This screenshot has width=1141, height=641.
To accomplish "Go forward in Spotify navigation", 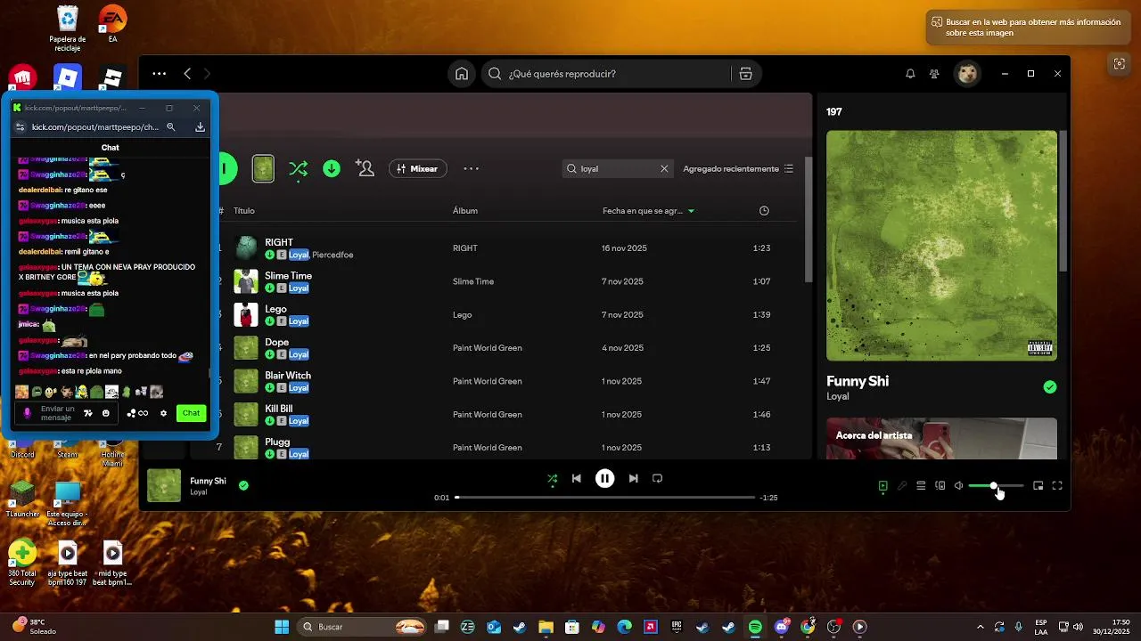I will click(207, 74).
